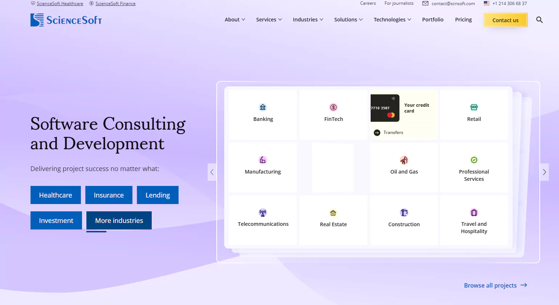Open the Portfolio menu item
The image size is (559, 305).
pyautogui.click(x=433, y=20)
